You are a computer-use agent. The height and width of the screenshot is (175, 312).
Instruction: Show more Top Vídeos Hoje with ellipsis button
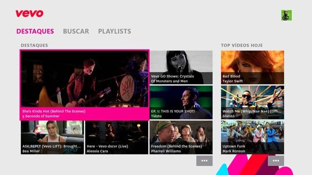pyautogui.click(x=276, y=161)
